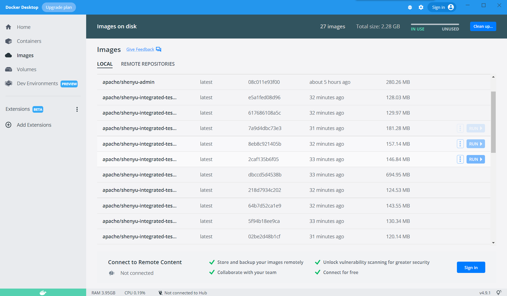The image size is (507, 296).
Task: Click the scroll down arrow of images list
Action: pos(493,243)
